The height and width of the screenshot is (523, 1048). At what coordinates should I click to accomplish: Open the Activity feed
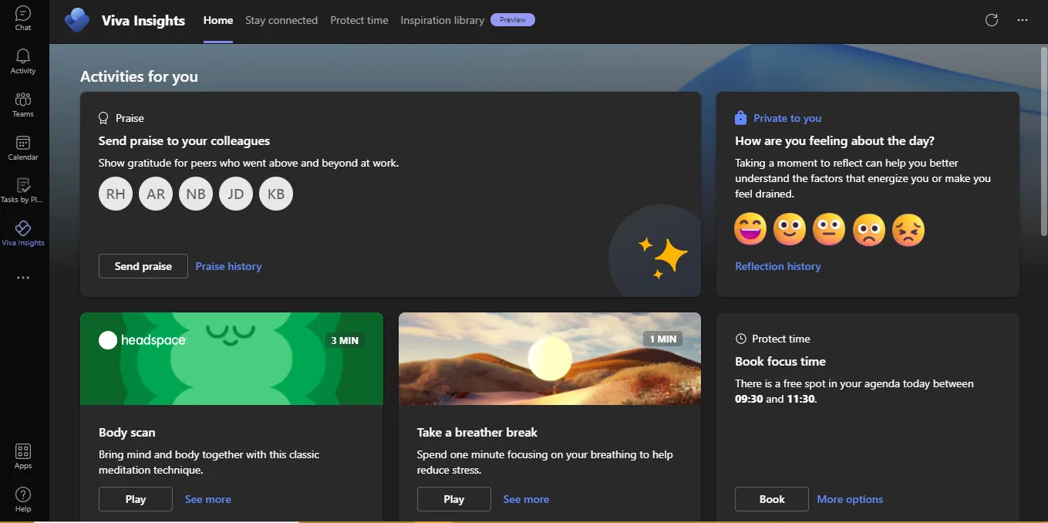[22, 60]
